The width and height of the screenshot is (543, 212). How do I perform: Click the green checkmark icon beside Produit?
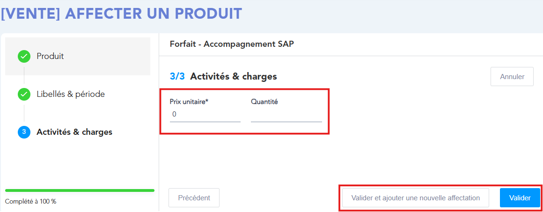24,57
